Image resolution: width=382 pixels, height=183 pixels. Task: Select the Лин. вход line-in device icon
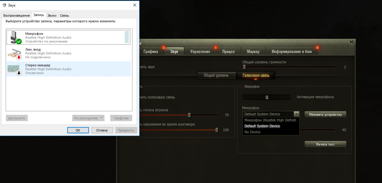pyautogui.click(x=15, y=53)
